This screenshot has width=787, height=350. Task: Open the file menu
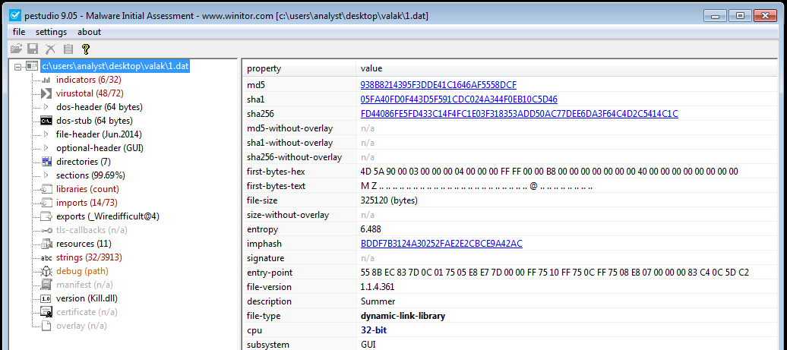point(19,32)
